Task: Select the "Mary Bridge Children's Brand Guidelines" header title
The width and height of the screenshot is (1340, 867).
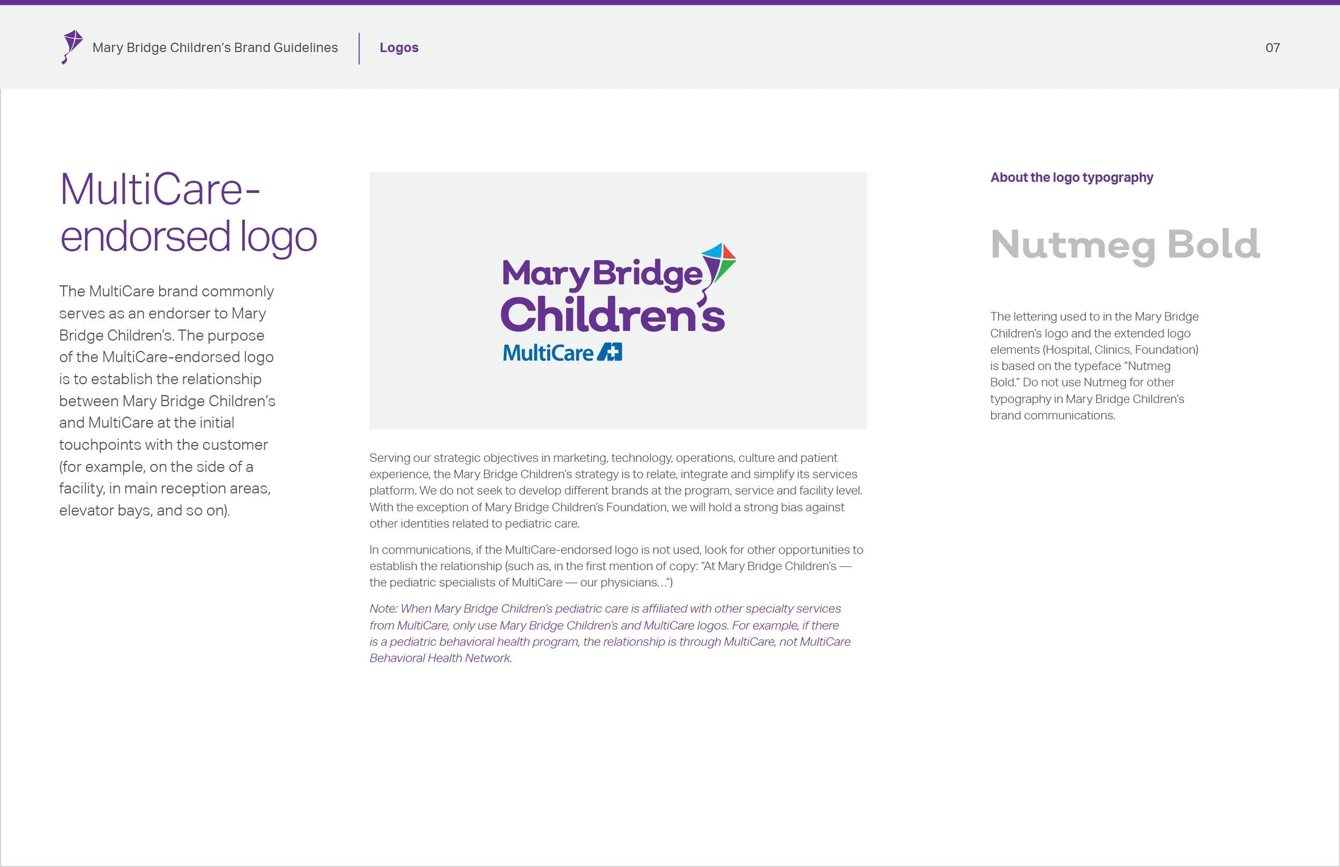Action: click(x=215, y=48)
